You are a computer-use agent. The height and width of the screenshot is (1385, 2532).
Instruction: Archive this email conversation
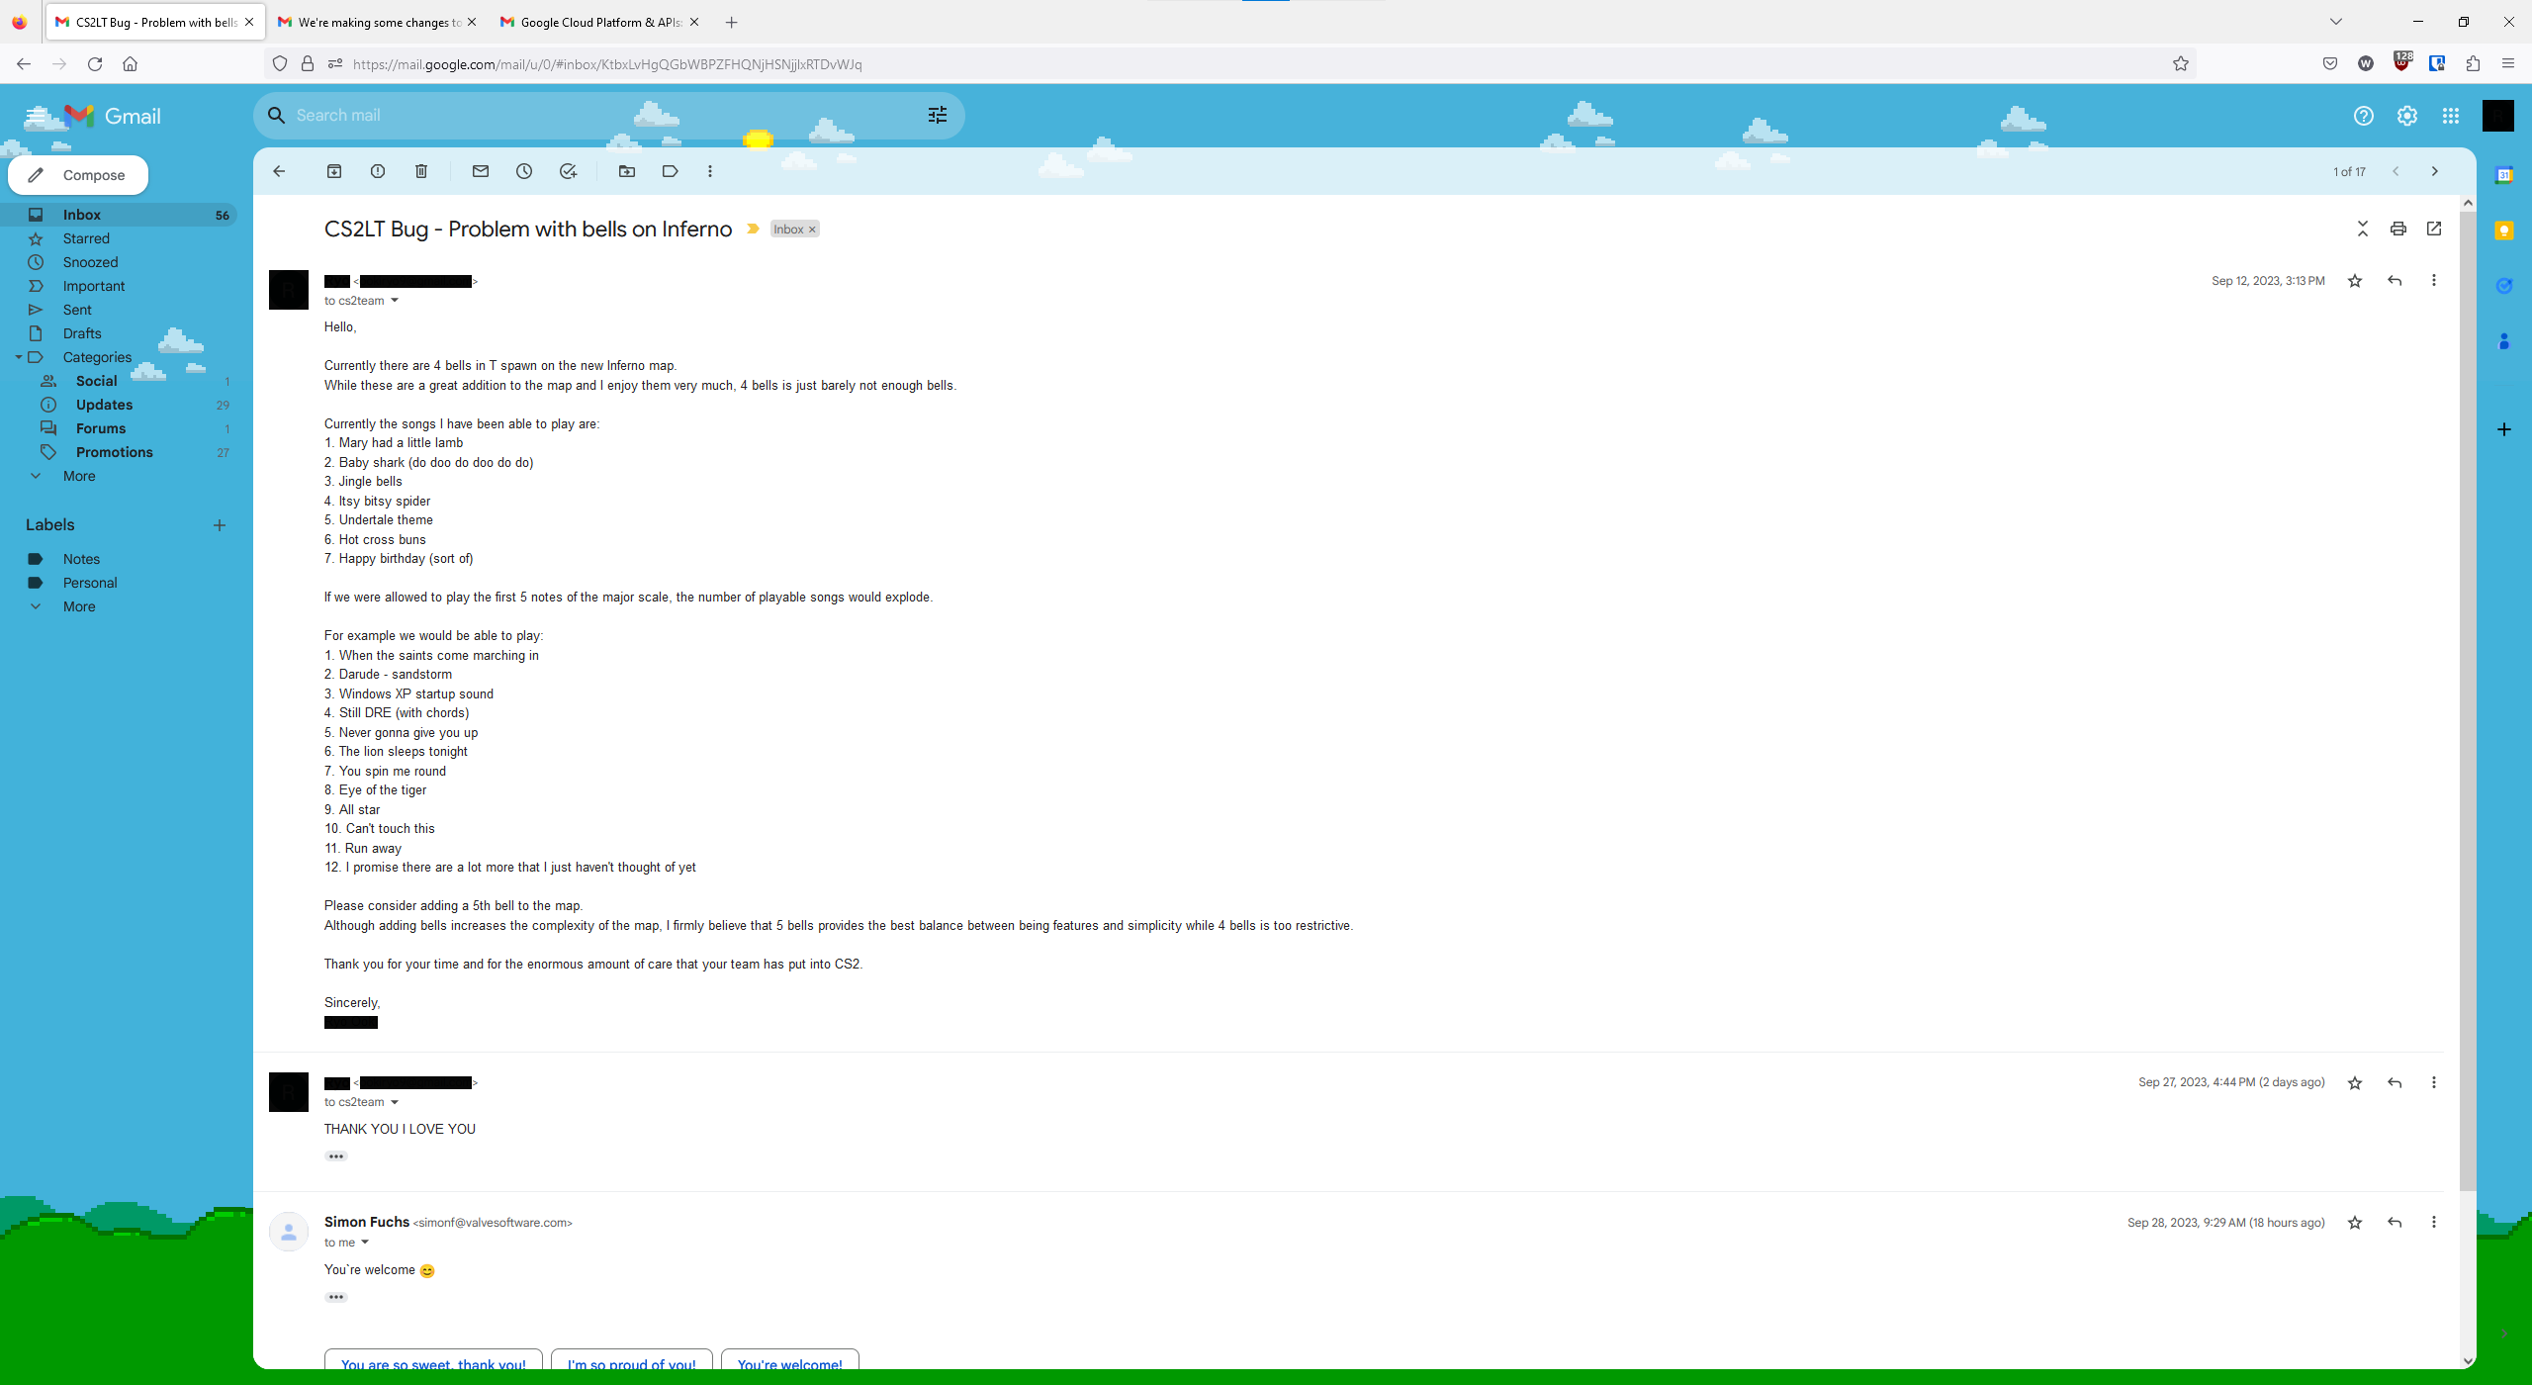334,171
